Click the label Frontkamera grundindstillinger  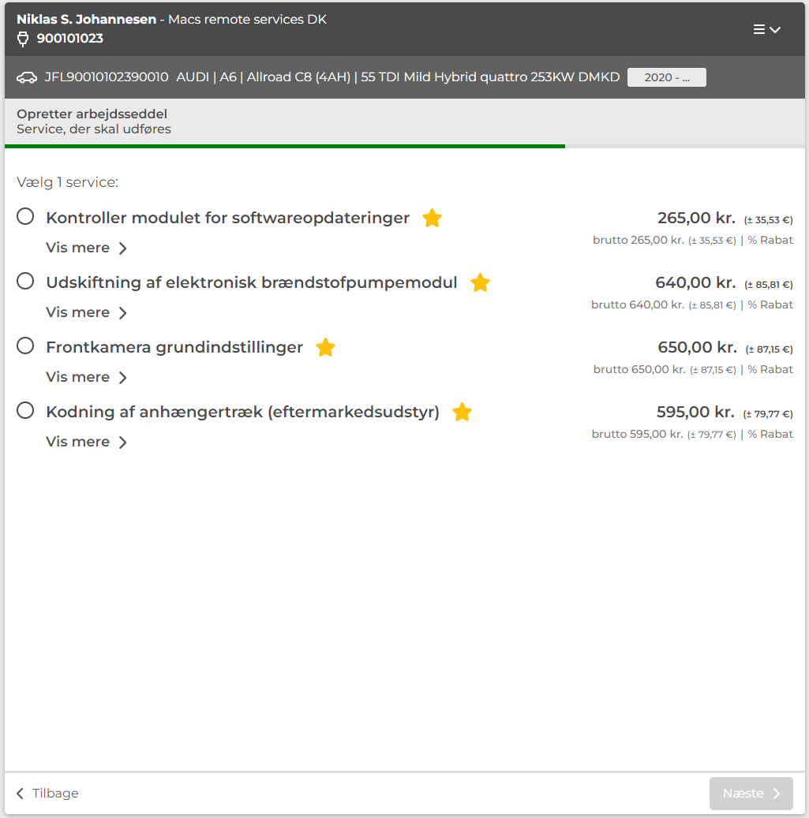point(174,347)
